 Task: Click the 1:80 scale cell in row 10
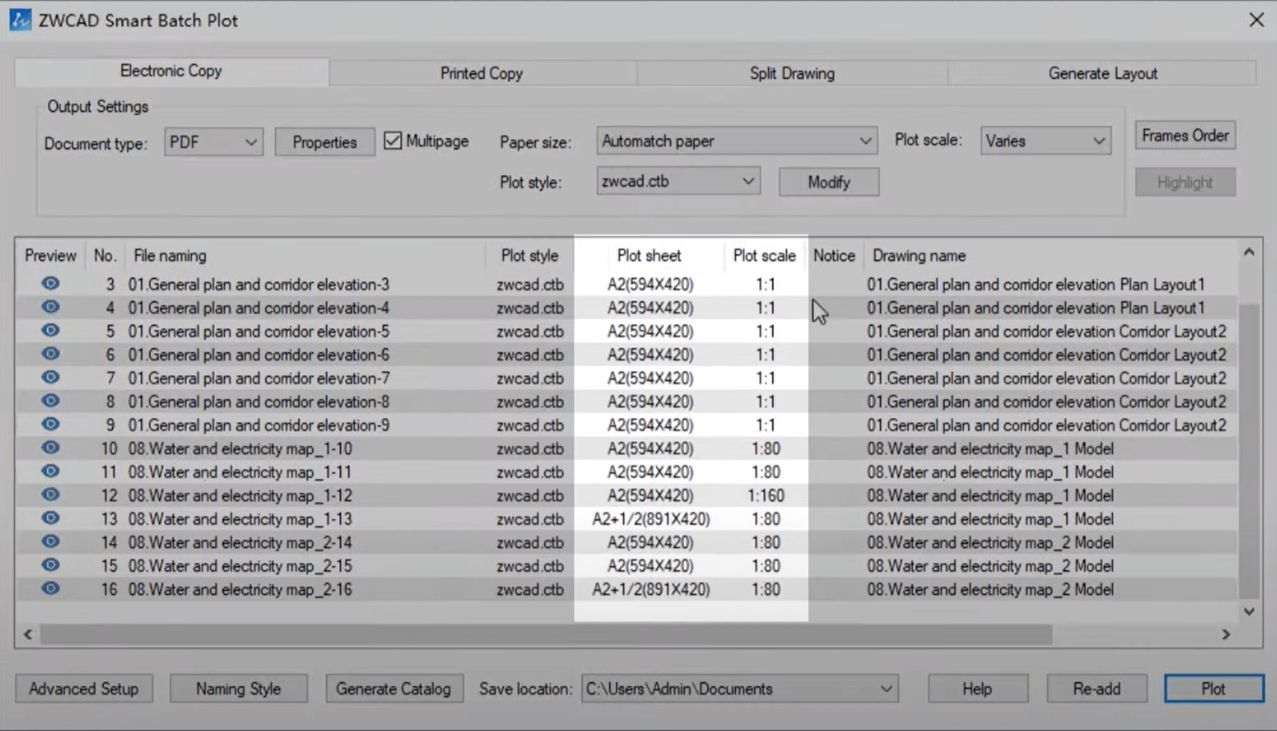tap(766, 449)
